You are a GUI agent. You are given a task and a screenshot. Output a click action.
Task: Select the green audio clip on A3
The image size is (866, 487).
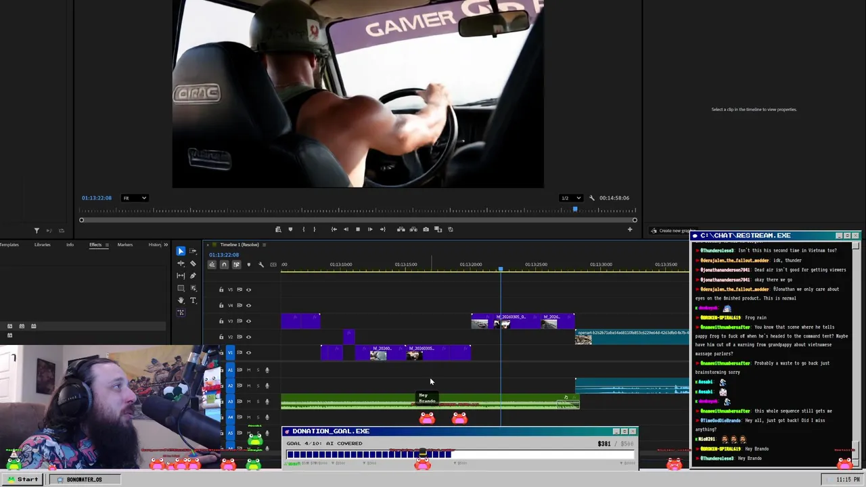click(430, 402)
